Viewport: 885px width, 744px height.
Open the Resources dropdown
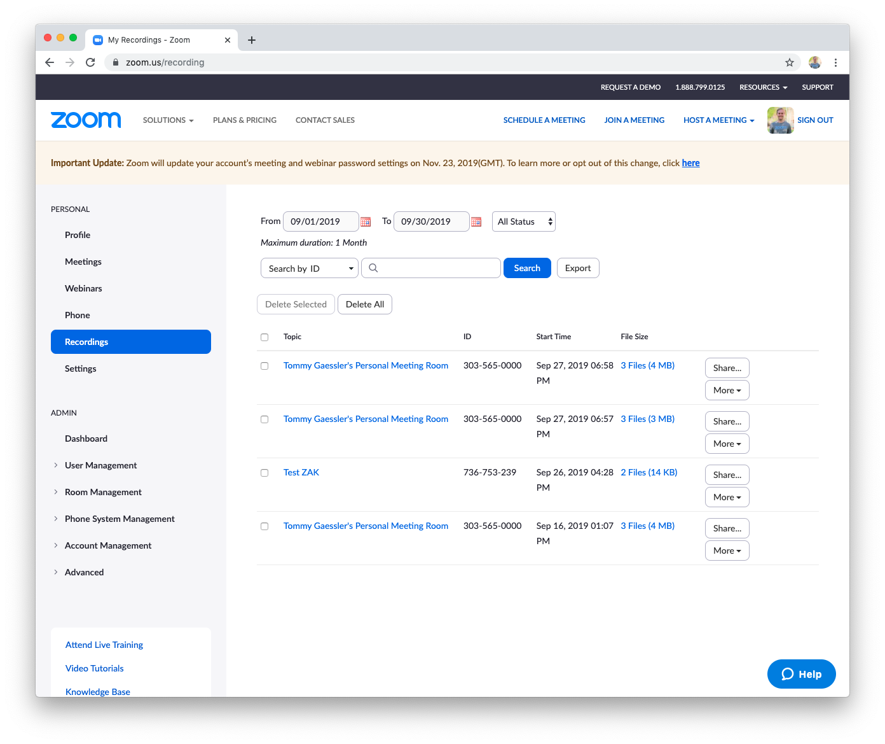coord(763,87)
